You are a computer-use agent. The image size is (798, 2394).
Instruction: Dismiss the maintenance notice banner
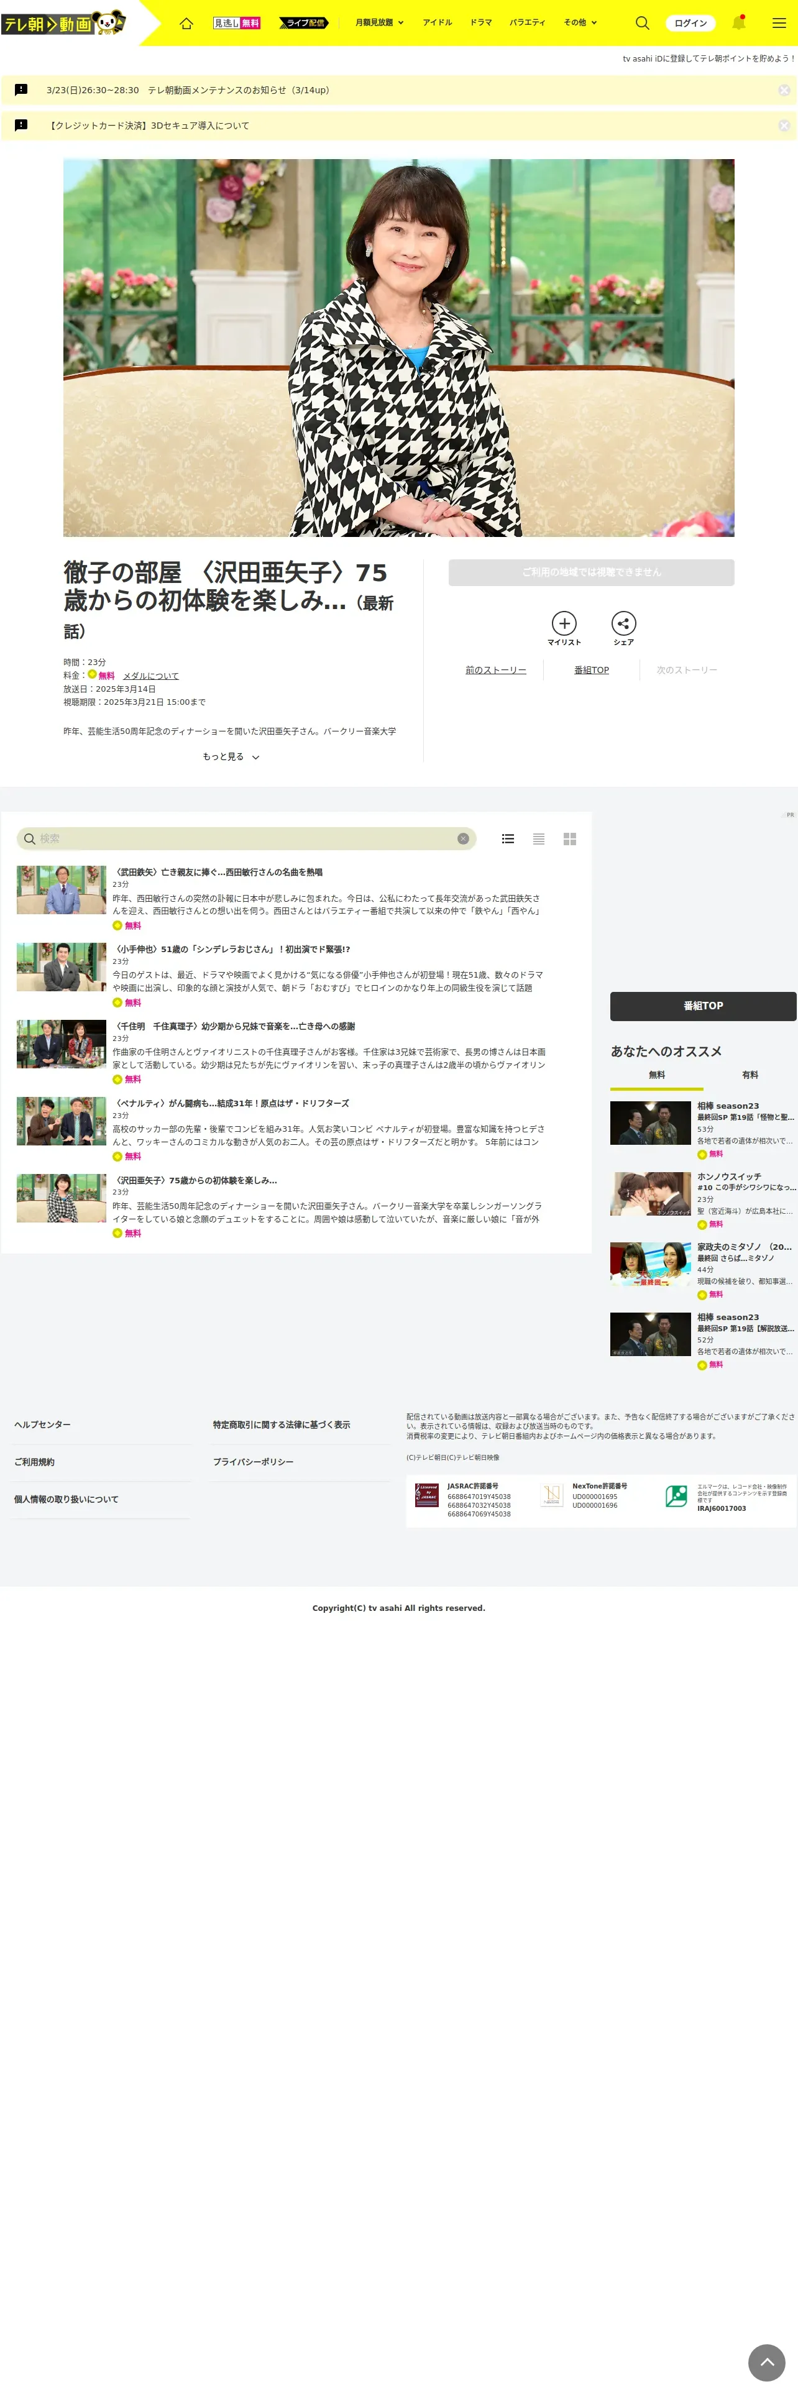pyautogui.click(x=784, y=90)
